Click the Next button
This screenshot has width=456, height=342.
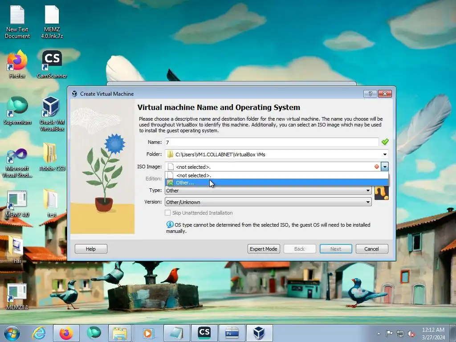tap(336, 249)
